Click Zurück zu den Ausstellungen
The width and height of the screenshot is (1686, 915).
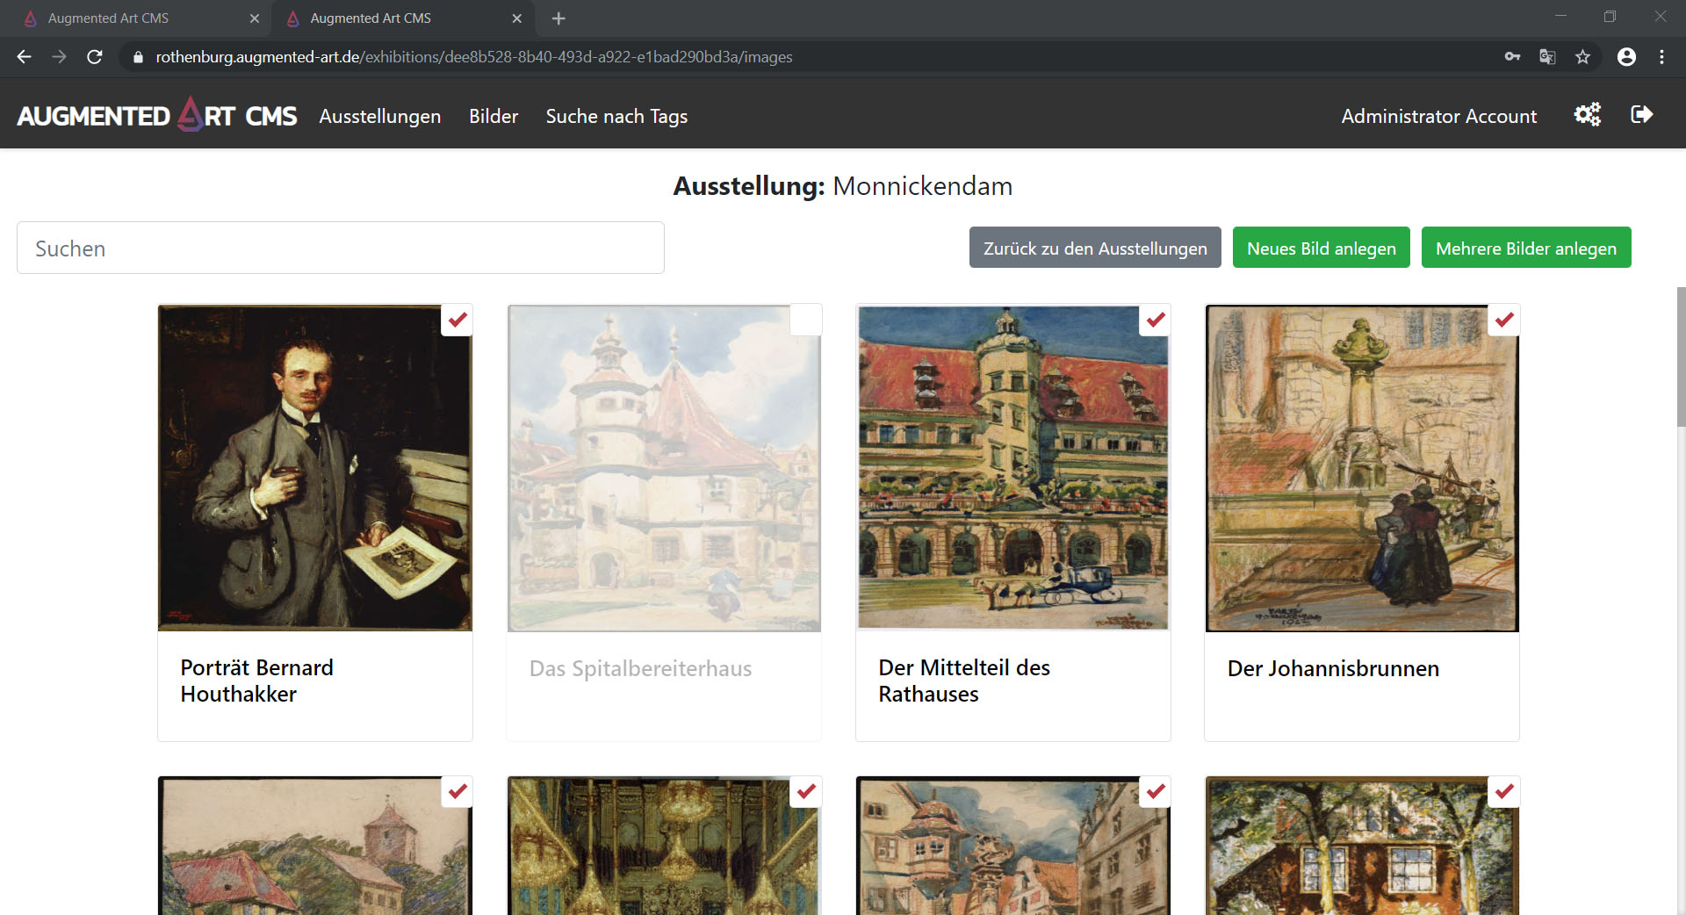[x=1095, y=249]
